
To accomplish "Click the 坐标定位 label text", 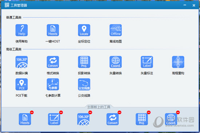I will [x=84, y=41].
